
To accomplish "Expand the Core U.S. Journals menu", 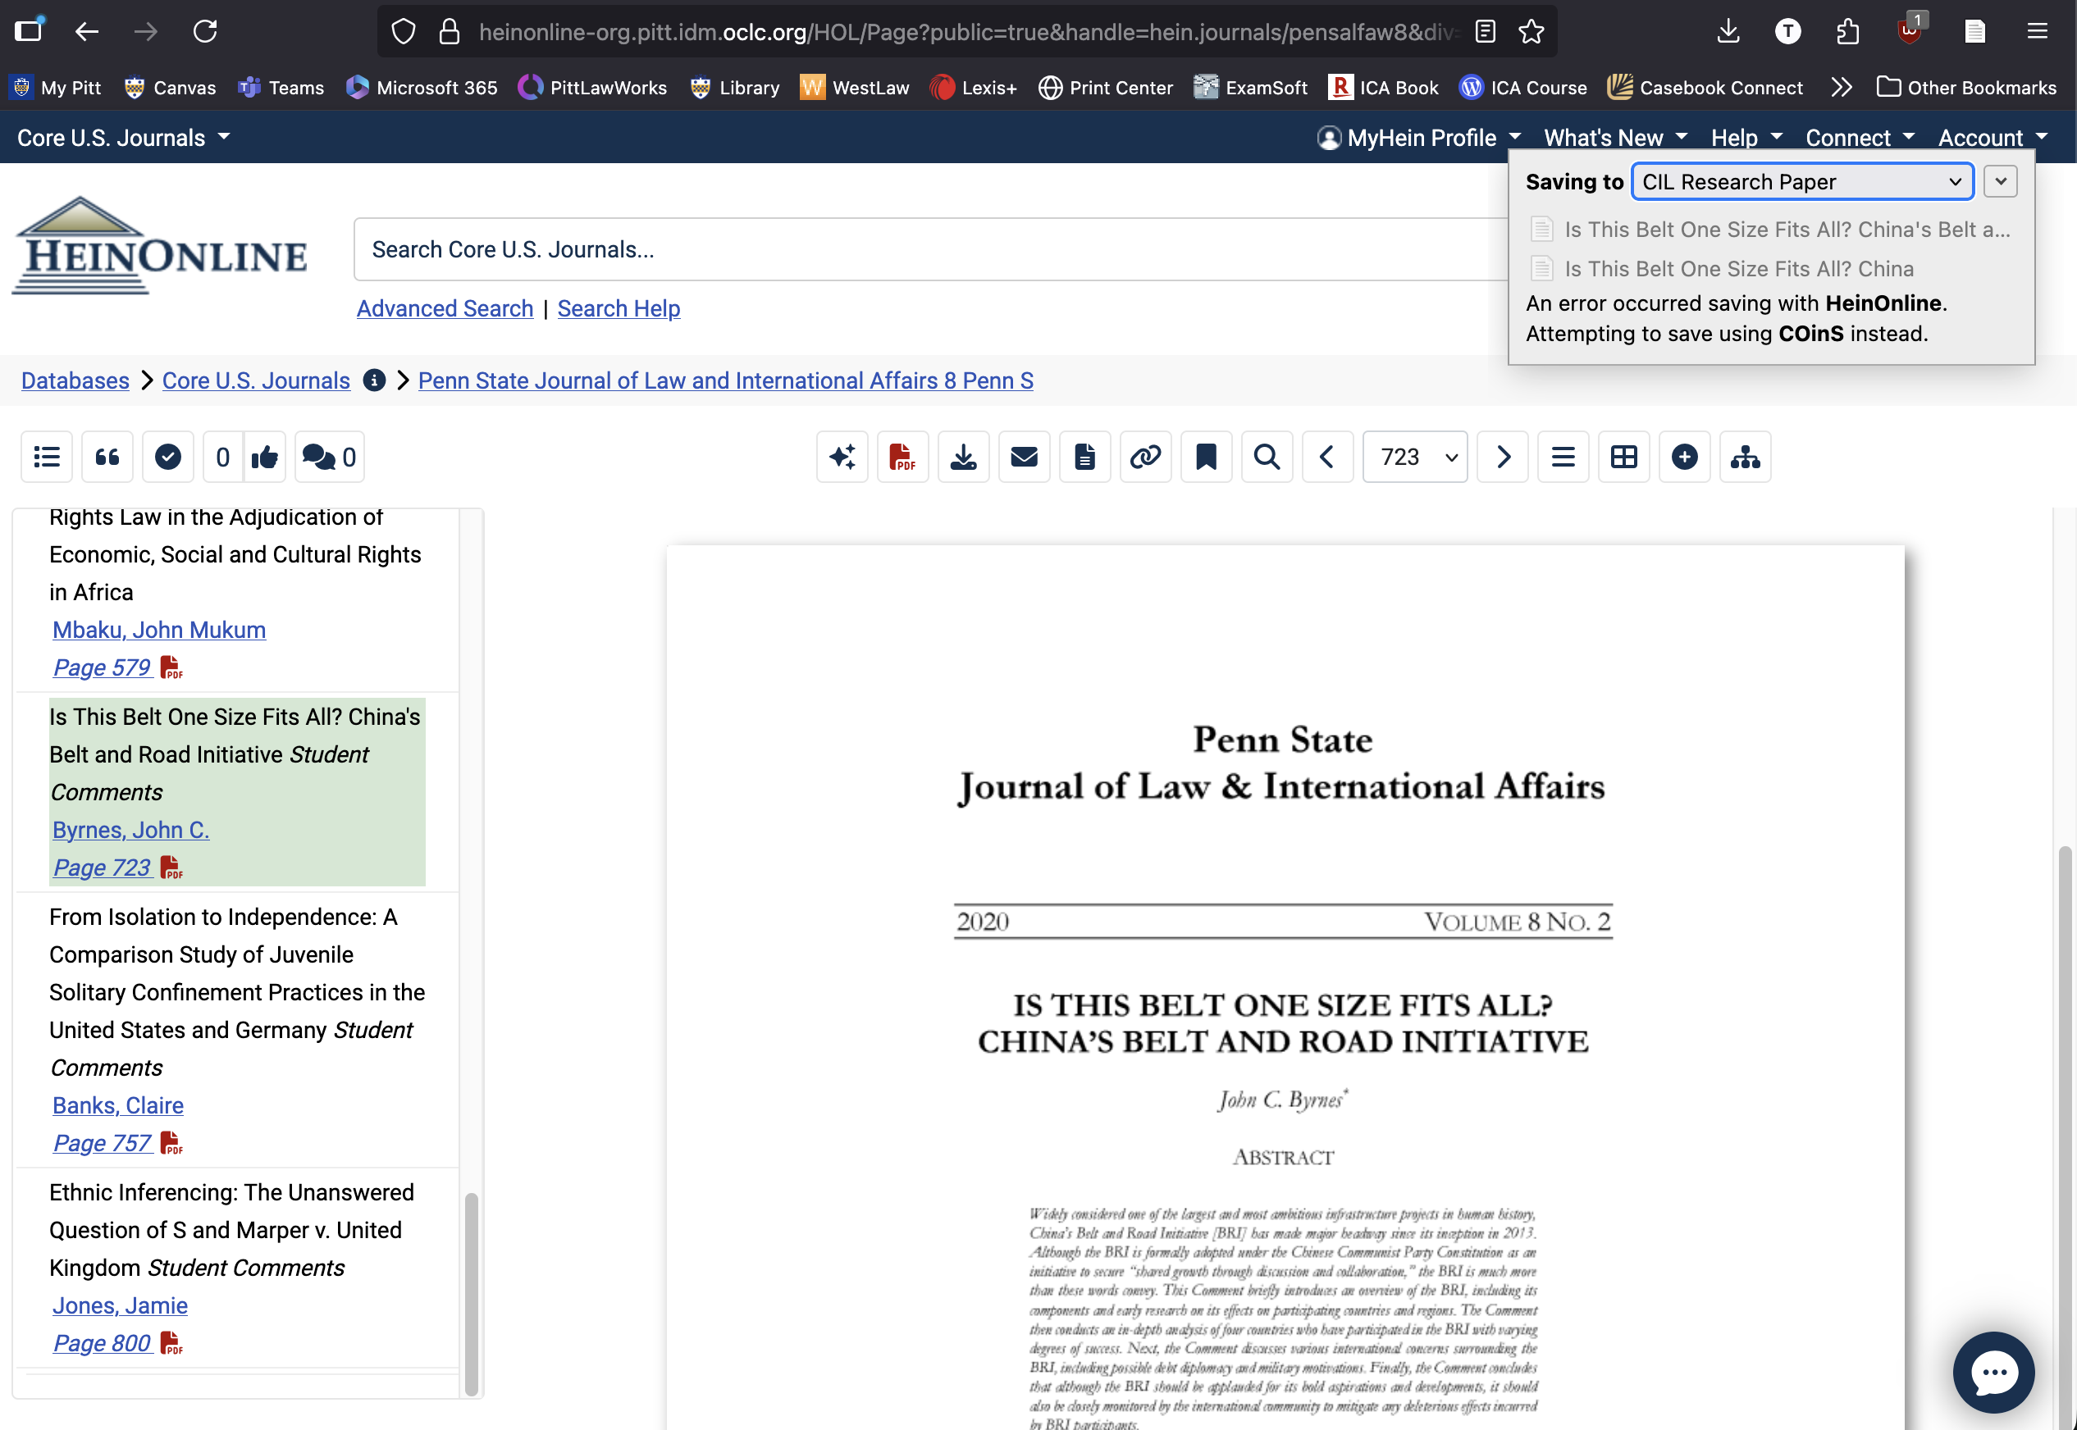I will [x=124, y=138].
